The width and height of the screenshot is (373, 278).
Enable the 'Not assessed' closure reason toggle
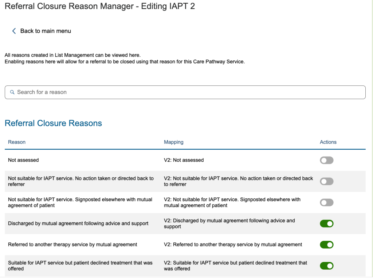326,160
